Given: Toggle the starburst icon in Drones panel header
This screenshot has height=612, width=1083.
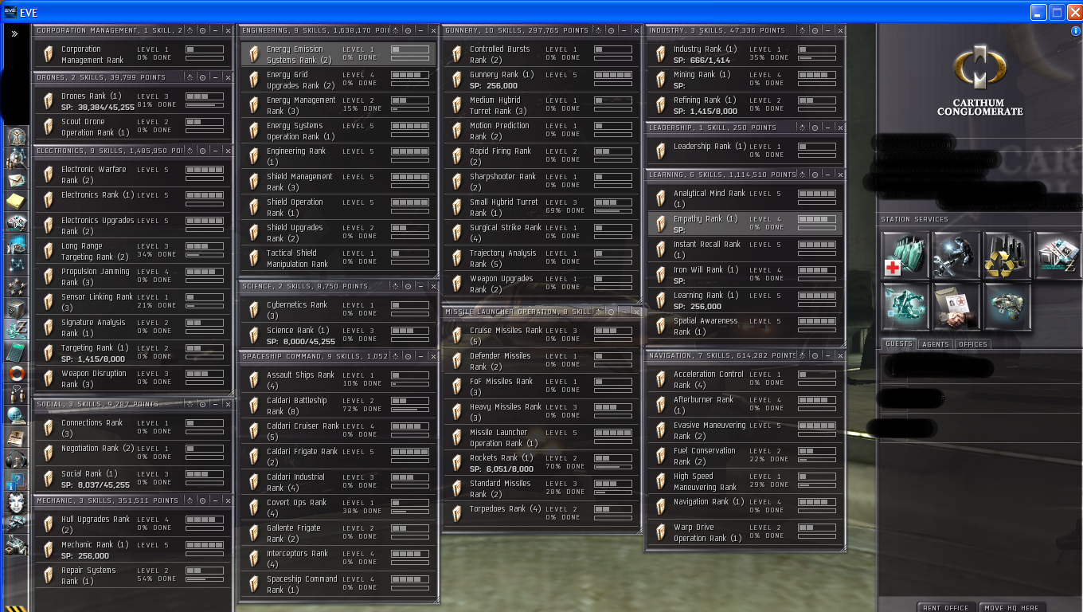Looking at the screenshot, I should click(190, 77).
